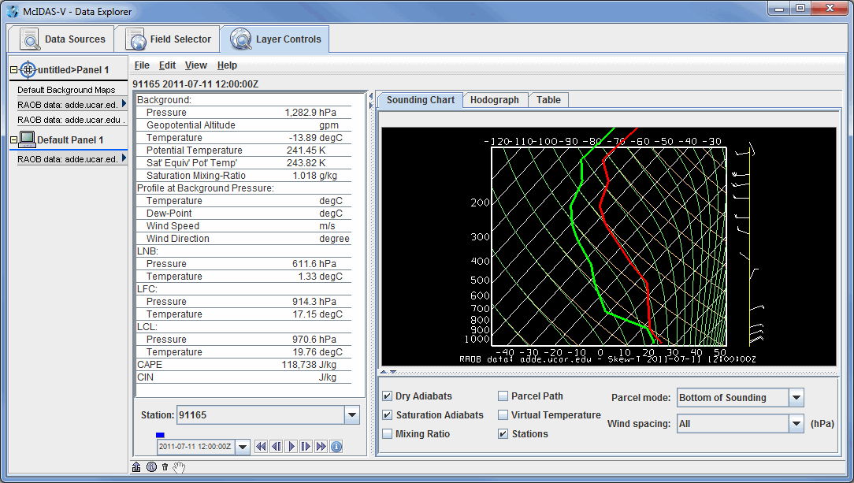This screenshot has width=854, height=483.
Task: Click the Geopotential Altitude row
Action: 243,125
